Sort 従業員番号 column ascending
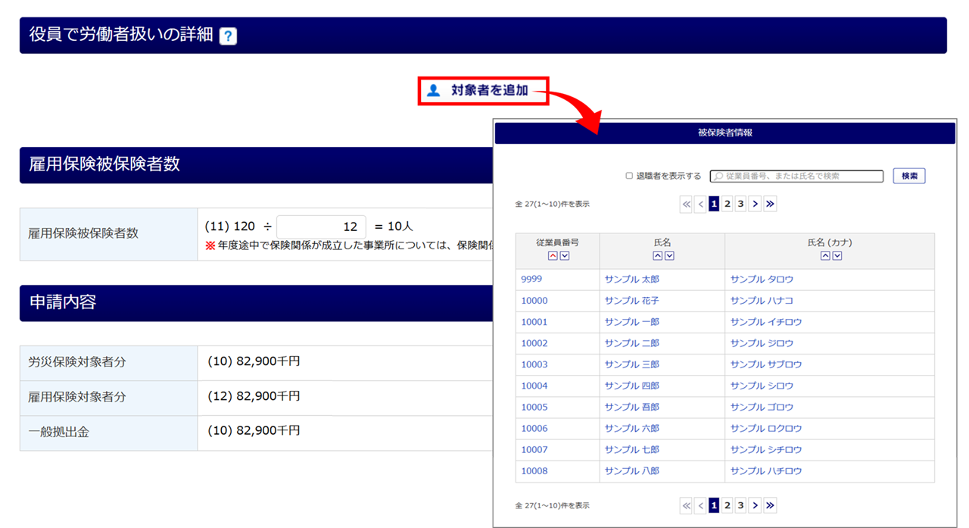This screenshot has height=528, width=969. tap(552, 256)
